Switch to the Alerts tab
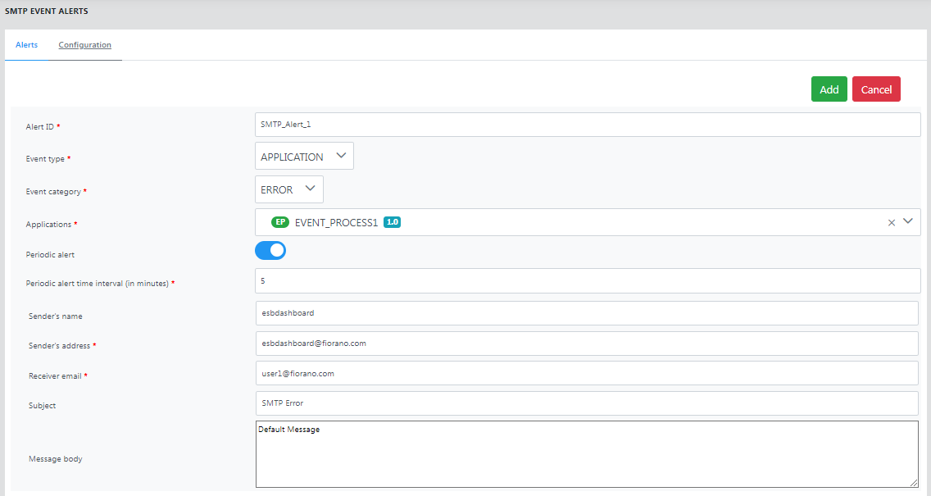This screenshot has height=496, width=931. point(27,44)
